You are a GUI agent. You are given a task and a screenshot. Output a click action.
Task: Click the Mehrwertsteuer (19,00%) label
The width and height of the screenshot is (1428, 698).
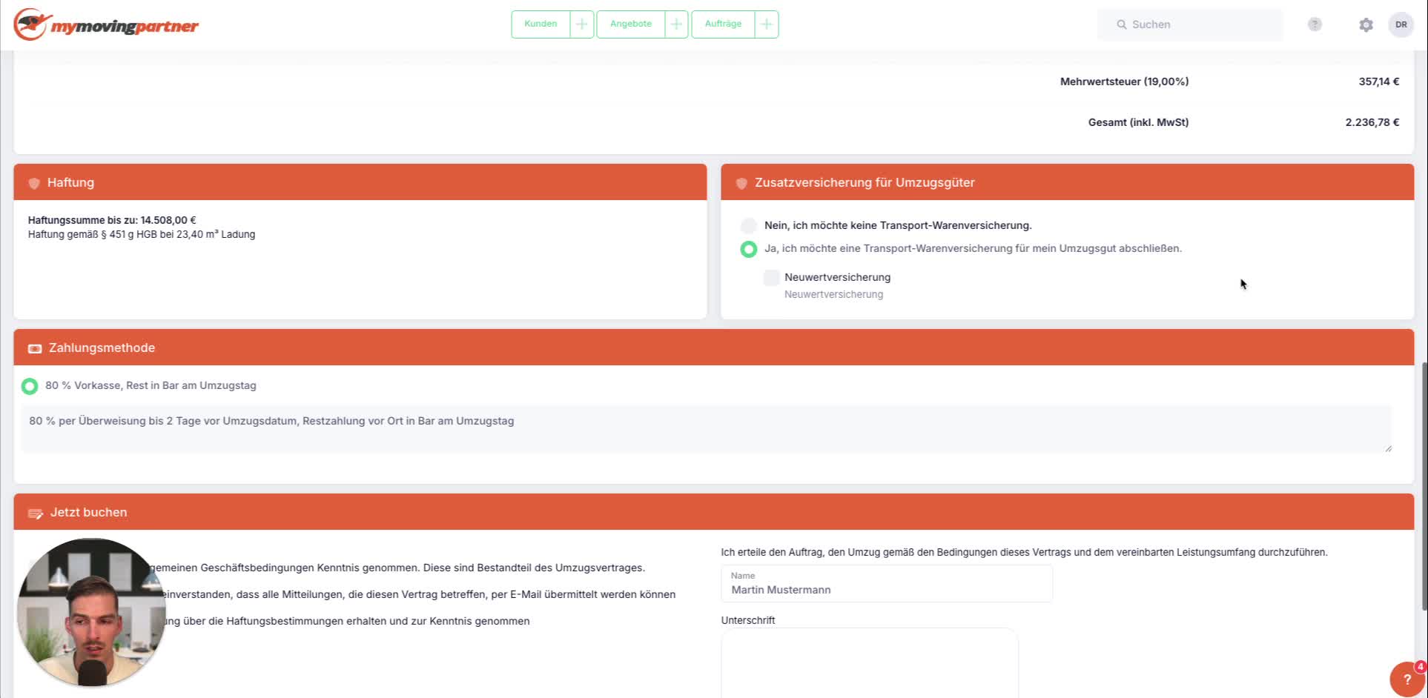click(x=1124, y=82)
